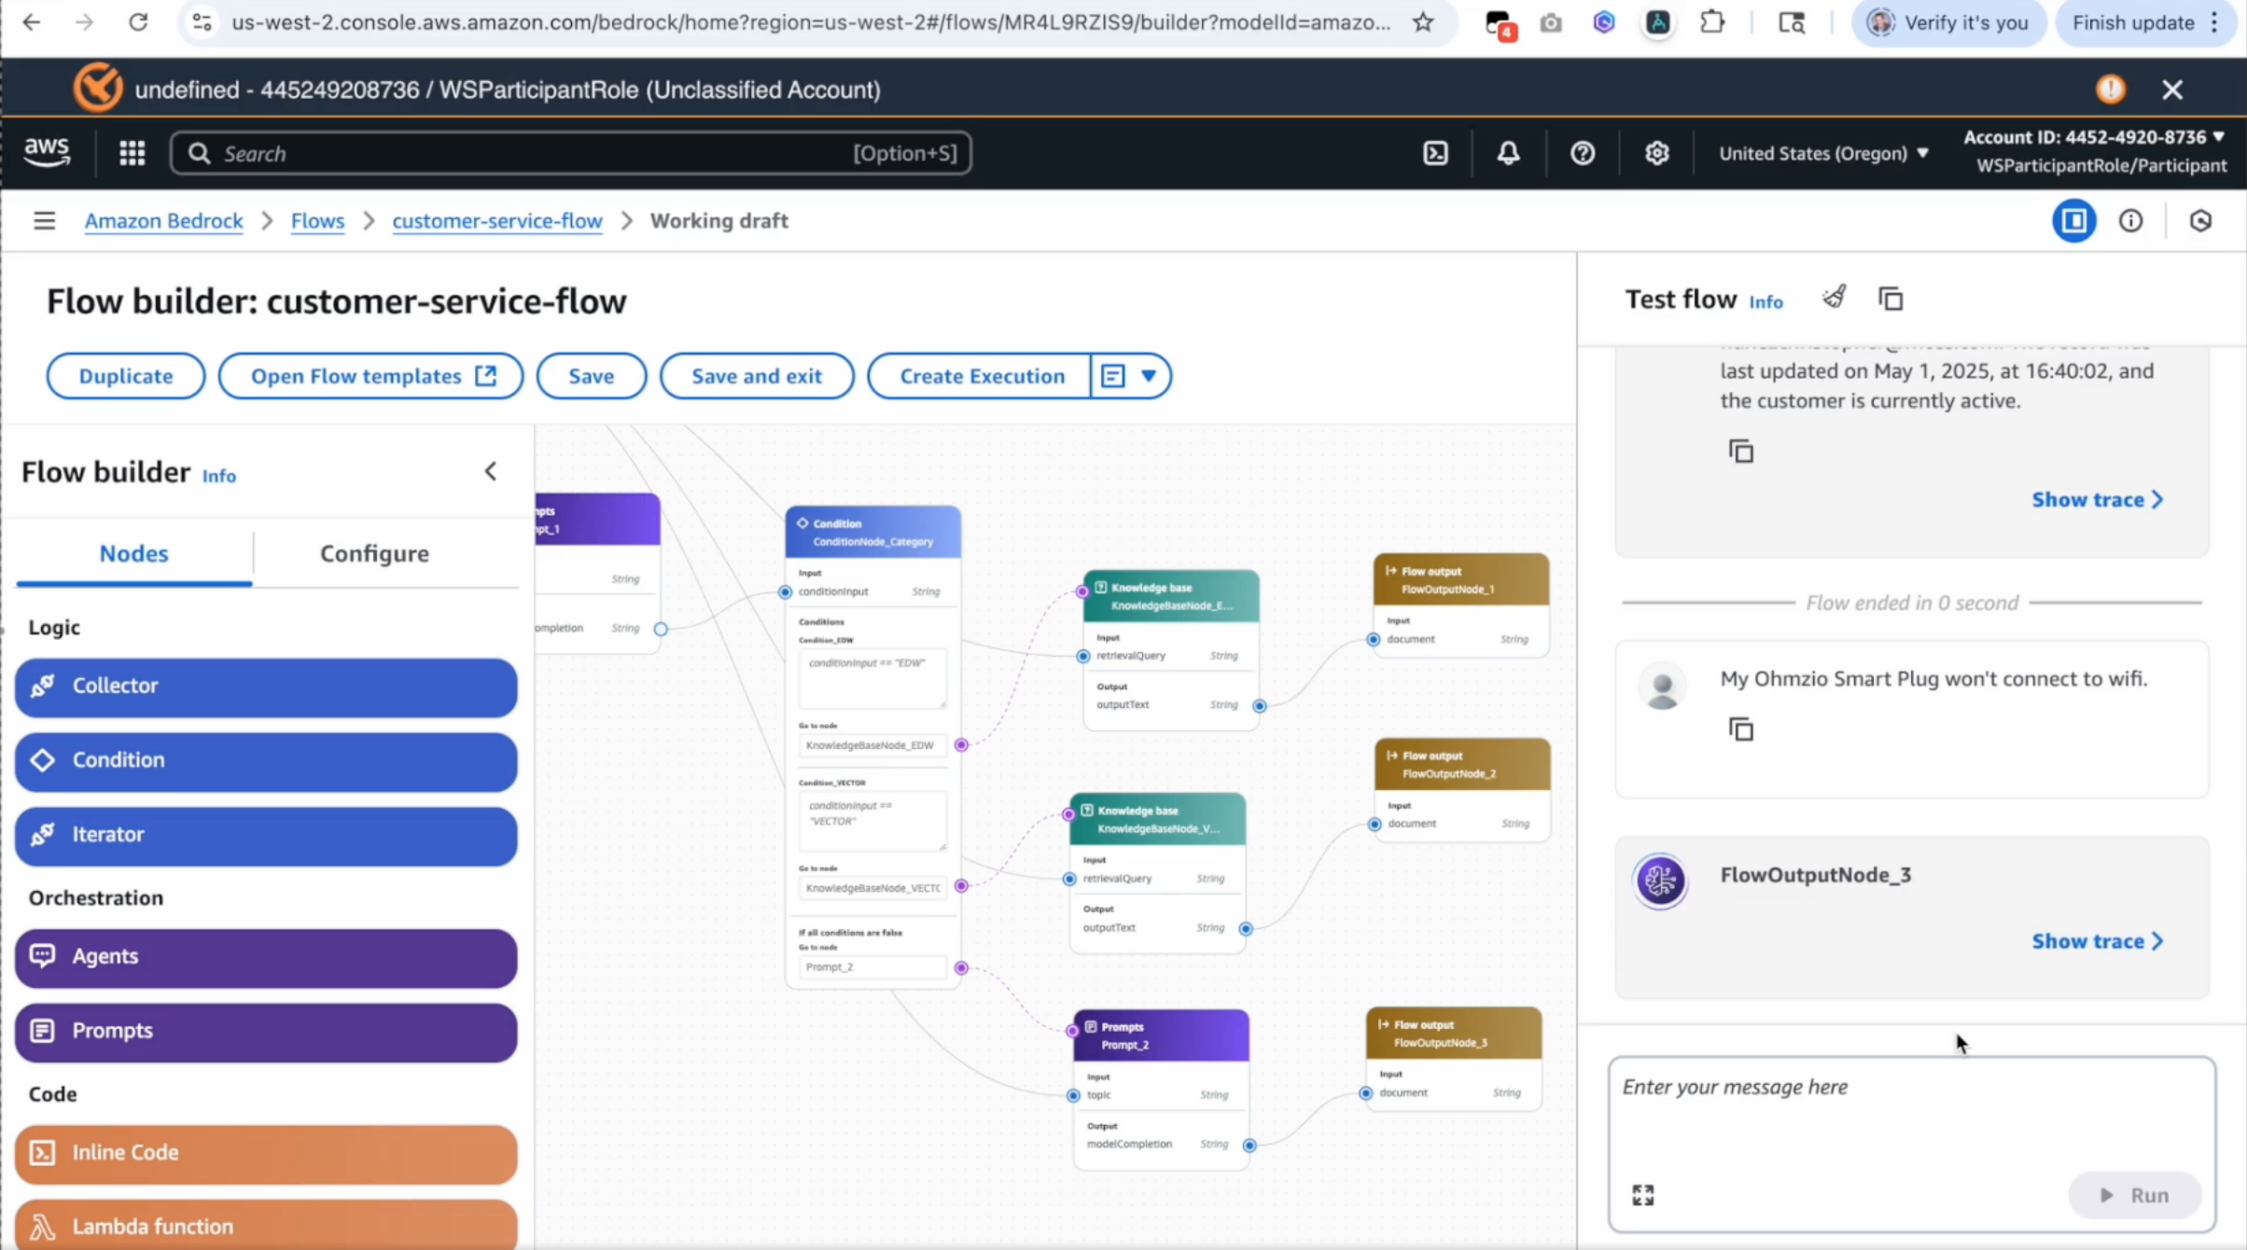Image resolution: width=2247 pixels, height=1250 pixels.
Task: Open Create Execution dropdown arrow
Action: (x=1148, y=376)
